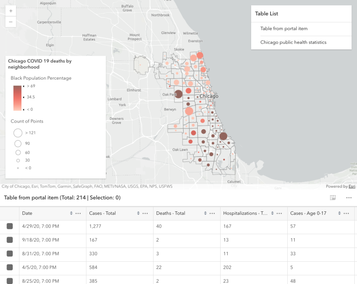Click the Black Population Percentage color ramp
Image resolution: width=357 pixels, height=284 pixels.
pyautogui.click(x=17, y=98)
